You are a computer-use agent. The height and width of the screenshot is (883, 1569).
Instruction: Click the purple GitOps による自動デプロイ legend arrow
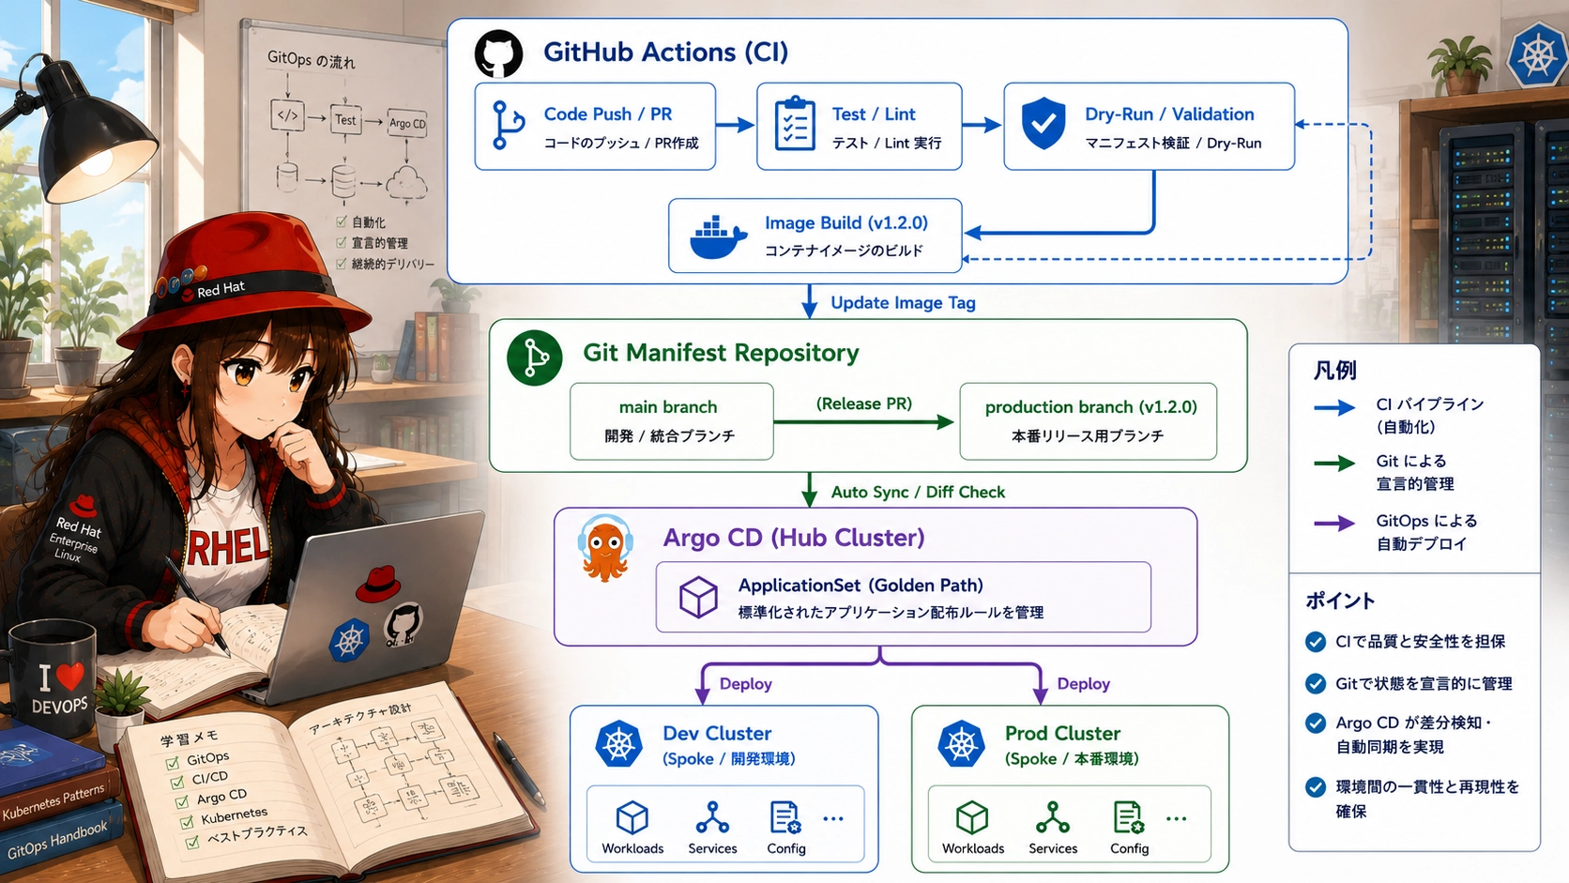[x=1334, y=523]
